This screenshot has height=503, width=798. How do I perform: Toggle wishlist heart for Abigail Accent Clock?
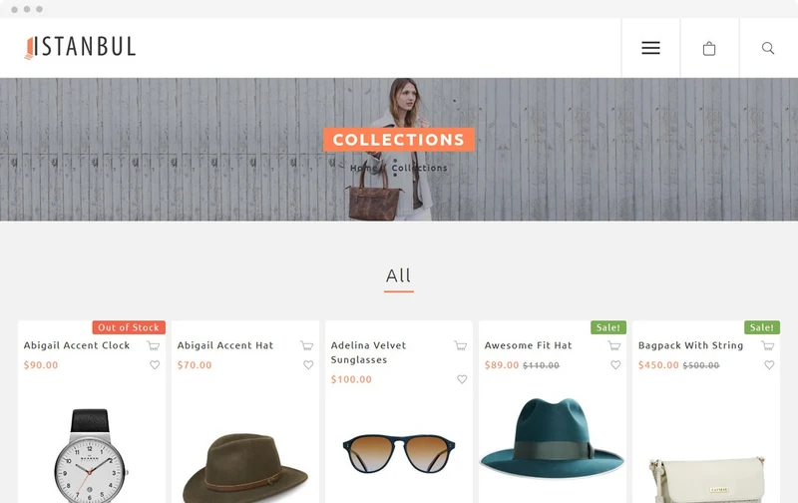(x=155, y=365)
